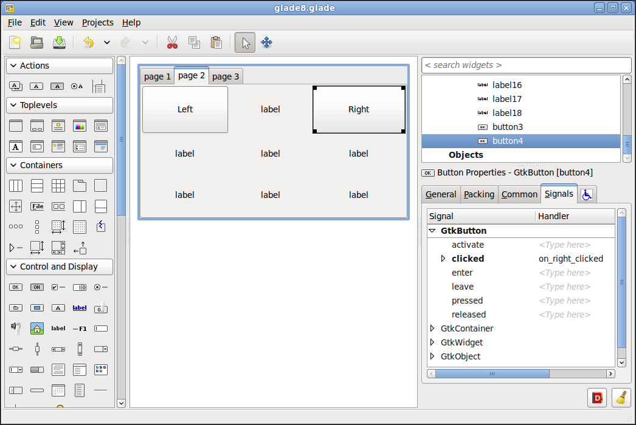Expand the GtkWidget signals group
Viewport: 636px width, 425px height.
(432, 342)
